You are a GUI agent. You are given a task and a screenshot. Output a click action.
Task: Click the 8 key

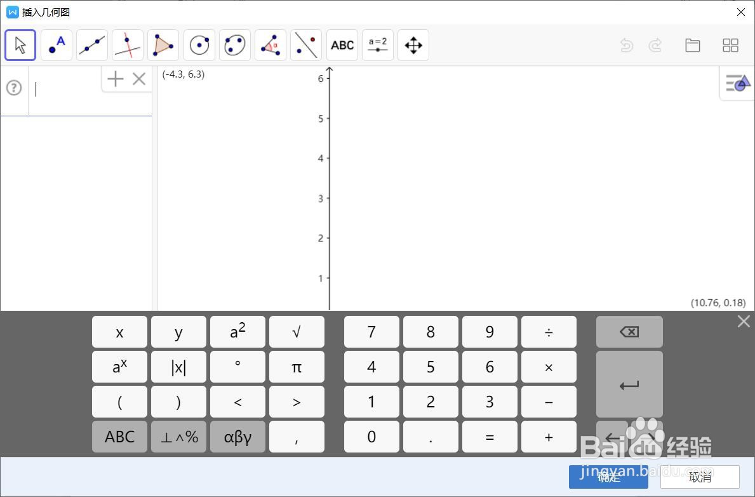pyautogui.click(x=431, y=332)
